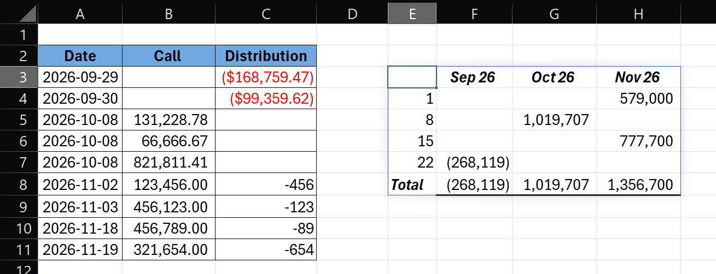
Task: Click the Call header cell
Action: (168, 56)
